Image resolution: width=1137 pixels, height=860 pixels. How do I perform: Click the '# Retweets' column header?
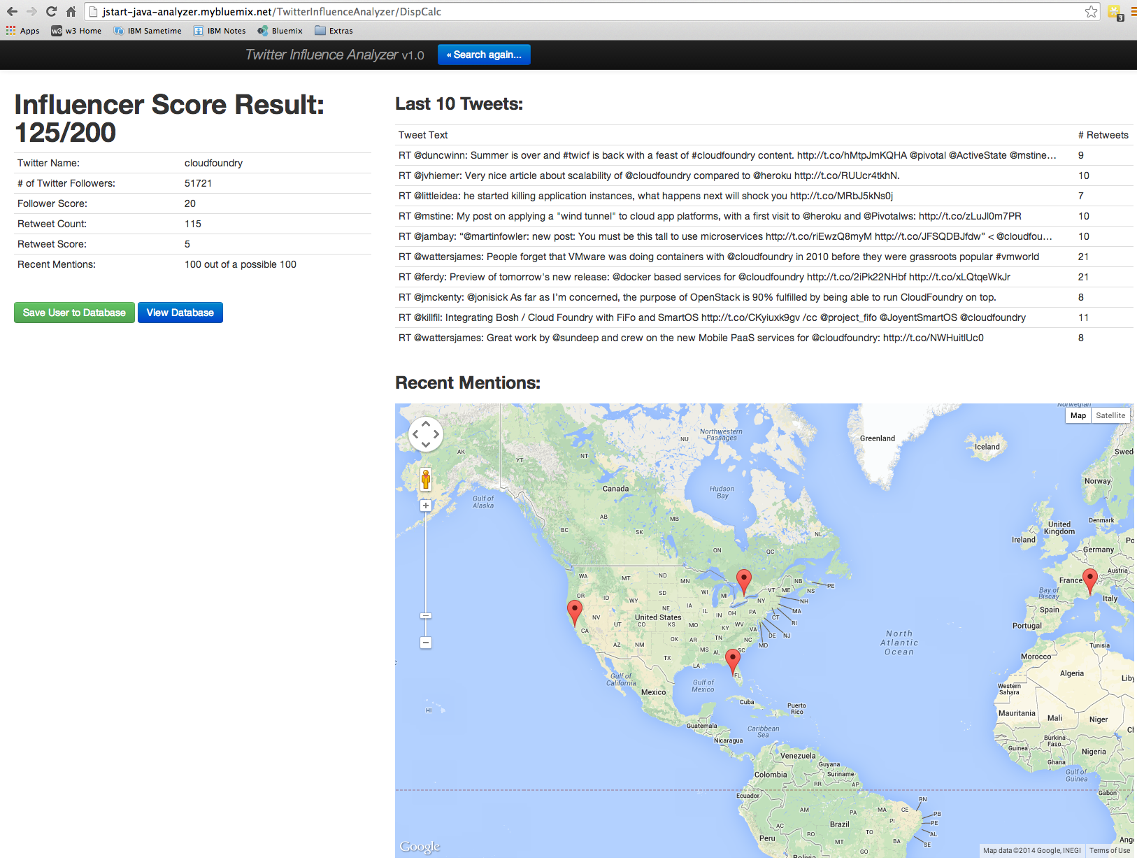1103,135
